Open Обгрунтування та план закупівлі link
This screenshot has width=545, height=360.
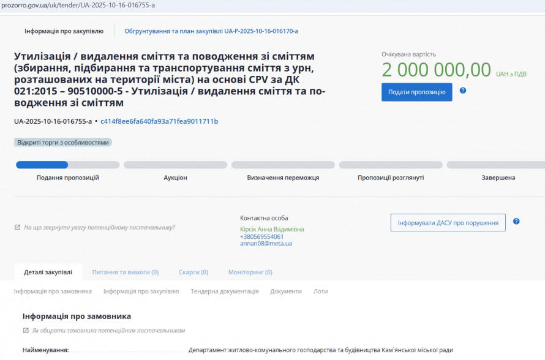211,31
